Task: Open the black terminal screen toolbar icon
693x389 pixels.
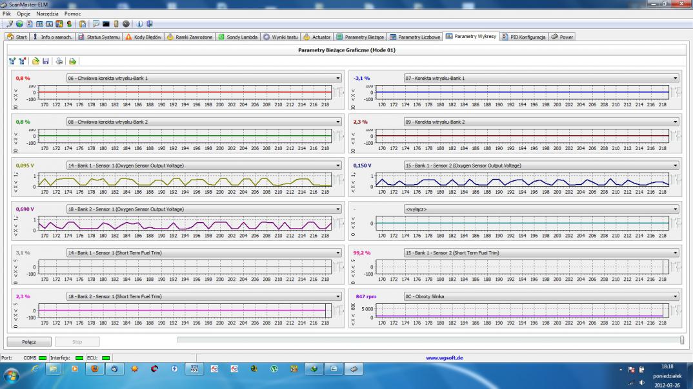Action: point(106,24)
